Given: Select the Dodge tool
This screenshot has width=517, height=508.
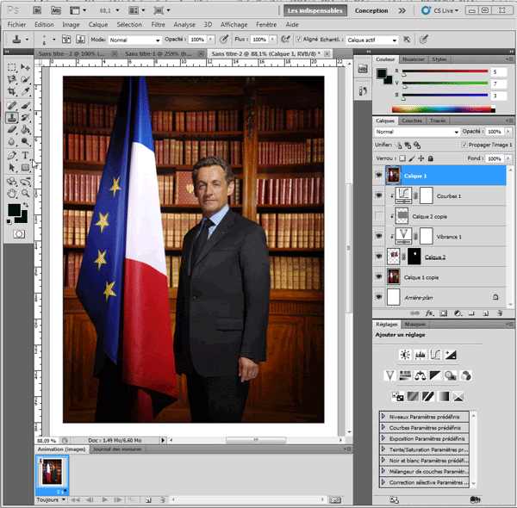Looking at the screenshot, I should [25, 142].
